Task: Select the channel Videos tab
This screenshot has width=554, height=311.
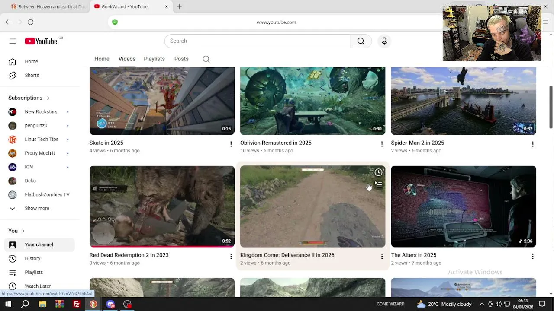Action: click(x=127, y=59)
